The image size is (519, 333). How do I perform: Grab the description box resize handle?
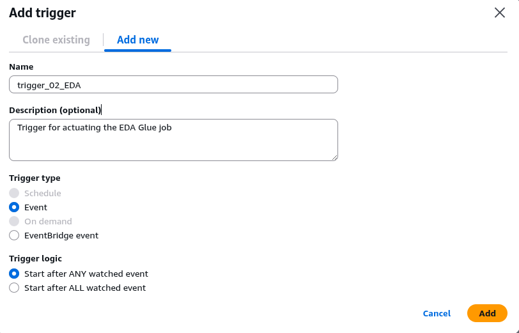point(334,157)
